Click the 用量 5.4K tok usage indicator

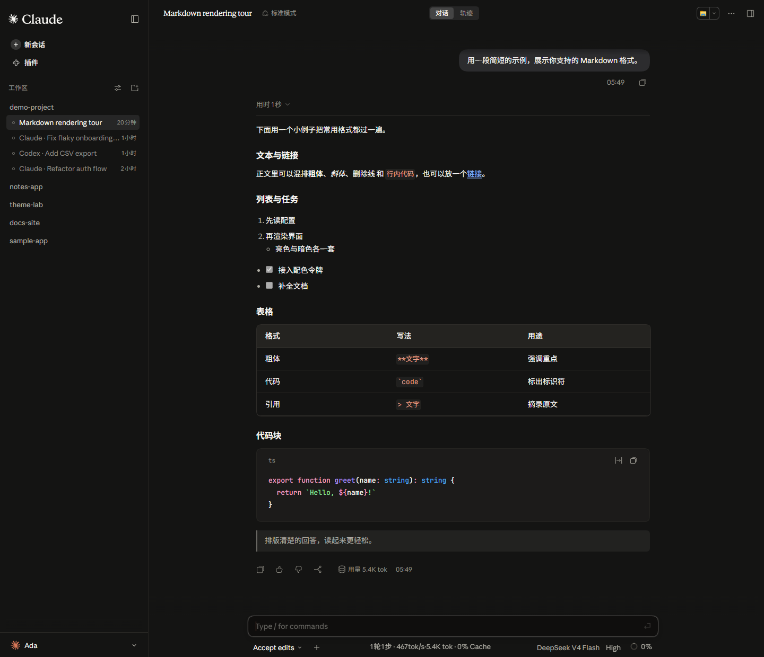(363, 570)
